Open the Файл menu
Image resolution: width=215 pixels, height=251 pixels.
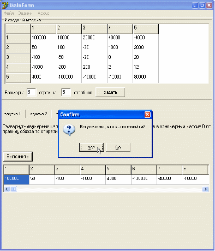[x=9, y=13]
